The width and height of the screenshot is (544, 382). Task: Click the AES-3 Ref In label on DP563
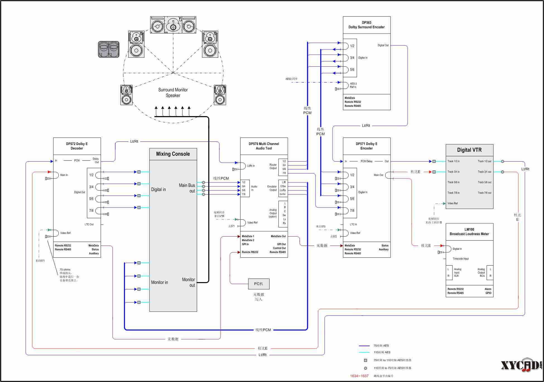pos(353,85)
